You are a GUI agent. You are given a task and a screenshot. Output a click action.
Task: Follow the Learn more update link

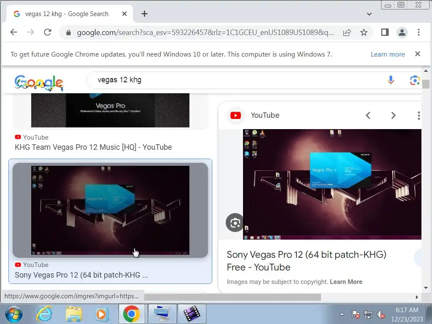388,54
